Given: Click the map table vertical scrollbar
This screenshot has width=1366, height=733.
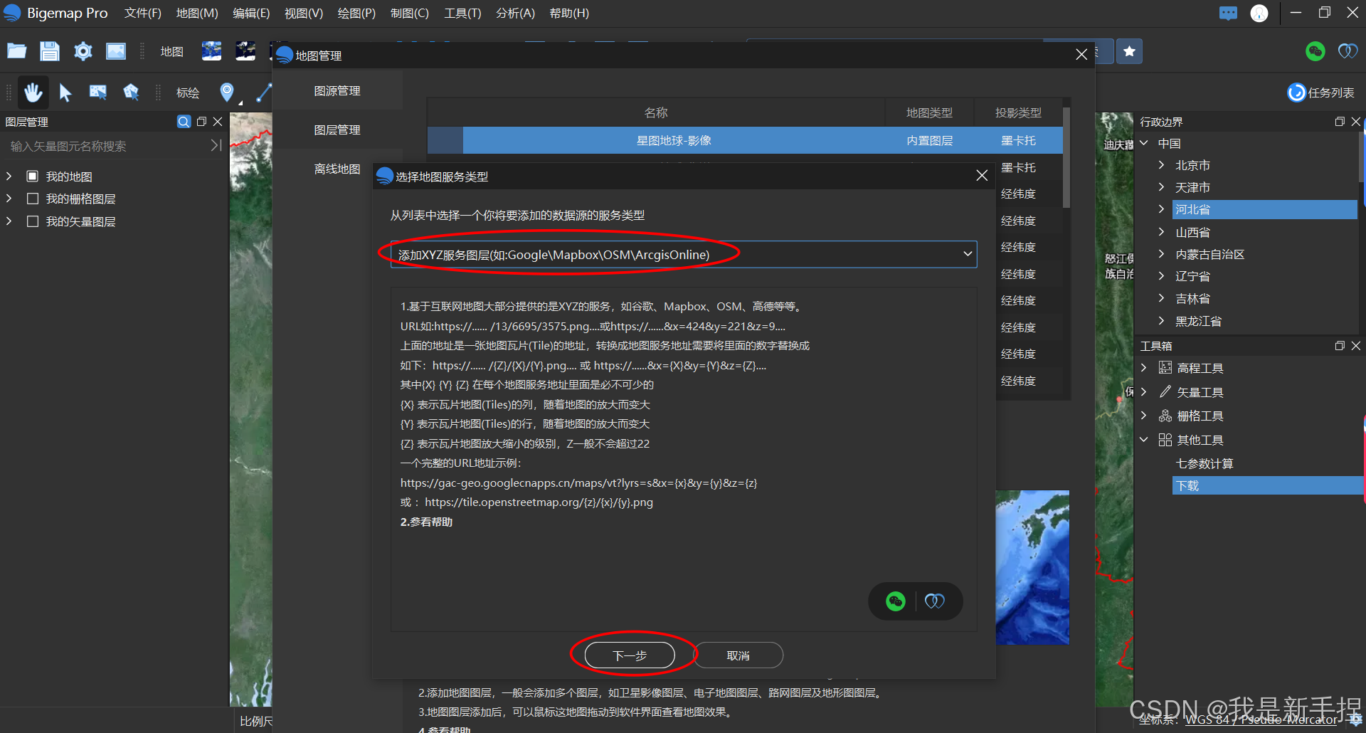Looking at the screenshot, I should click(1066, 158).
